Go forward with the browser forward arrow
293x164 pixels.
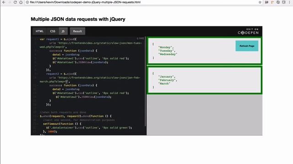tap(9, 2)
